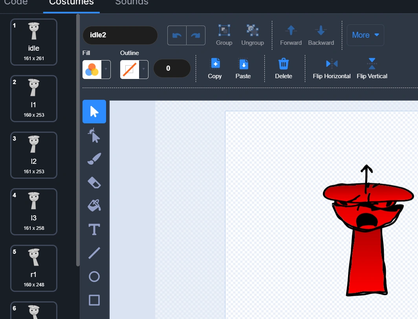Select the Brush tool
This screenshot has height=319, width=418.
tap(94, 159)
